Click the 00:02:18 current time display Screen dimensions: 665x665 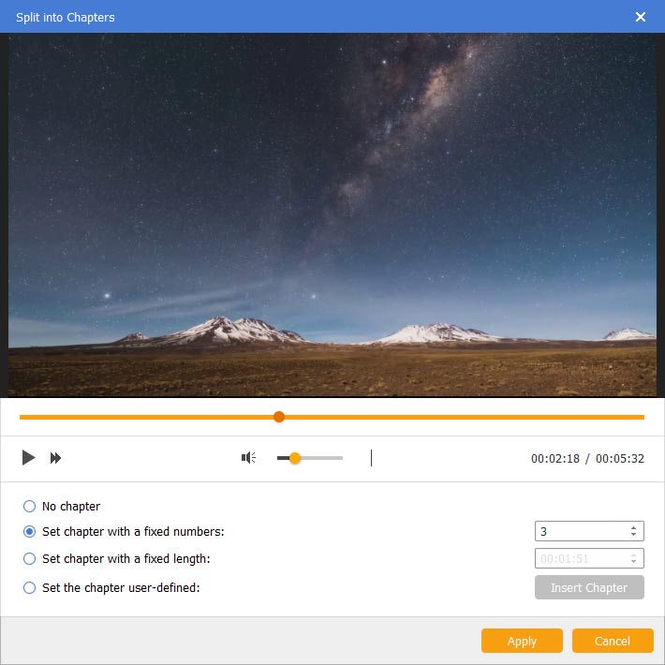pyautogui.click(x=555, y=459)
